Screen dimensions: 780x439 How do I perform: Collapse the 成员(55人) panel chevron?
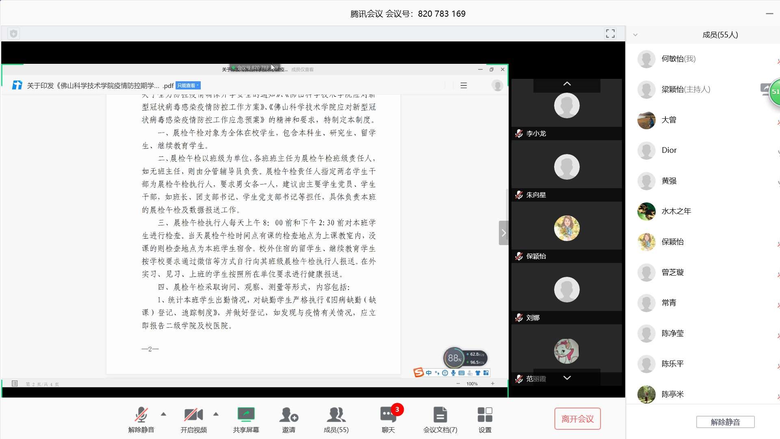(x=635, y=35)
